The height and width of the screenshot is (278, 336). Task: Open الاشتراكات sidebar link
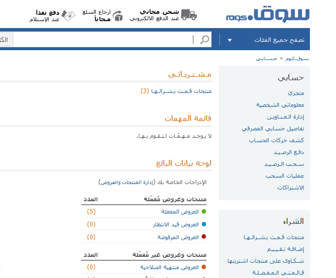click(x=291, y=187)
